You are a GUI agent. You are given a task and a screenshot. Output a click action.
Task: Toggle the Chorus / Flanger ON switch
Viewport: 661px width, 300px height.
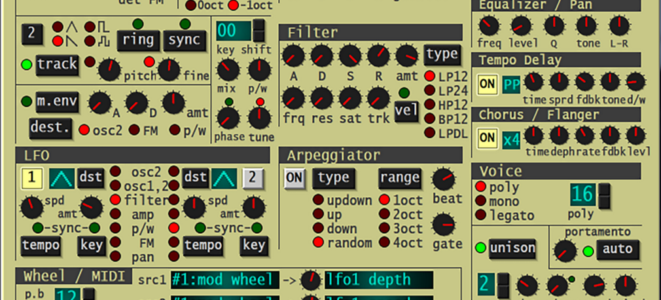(488, 139)
